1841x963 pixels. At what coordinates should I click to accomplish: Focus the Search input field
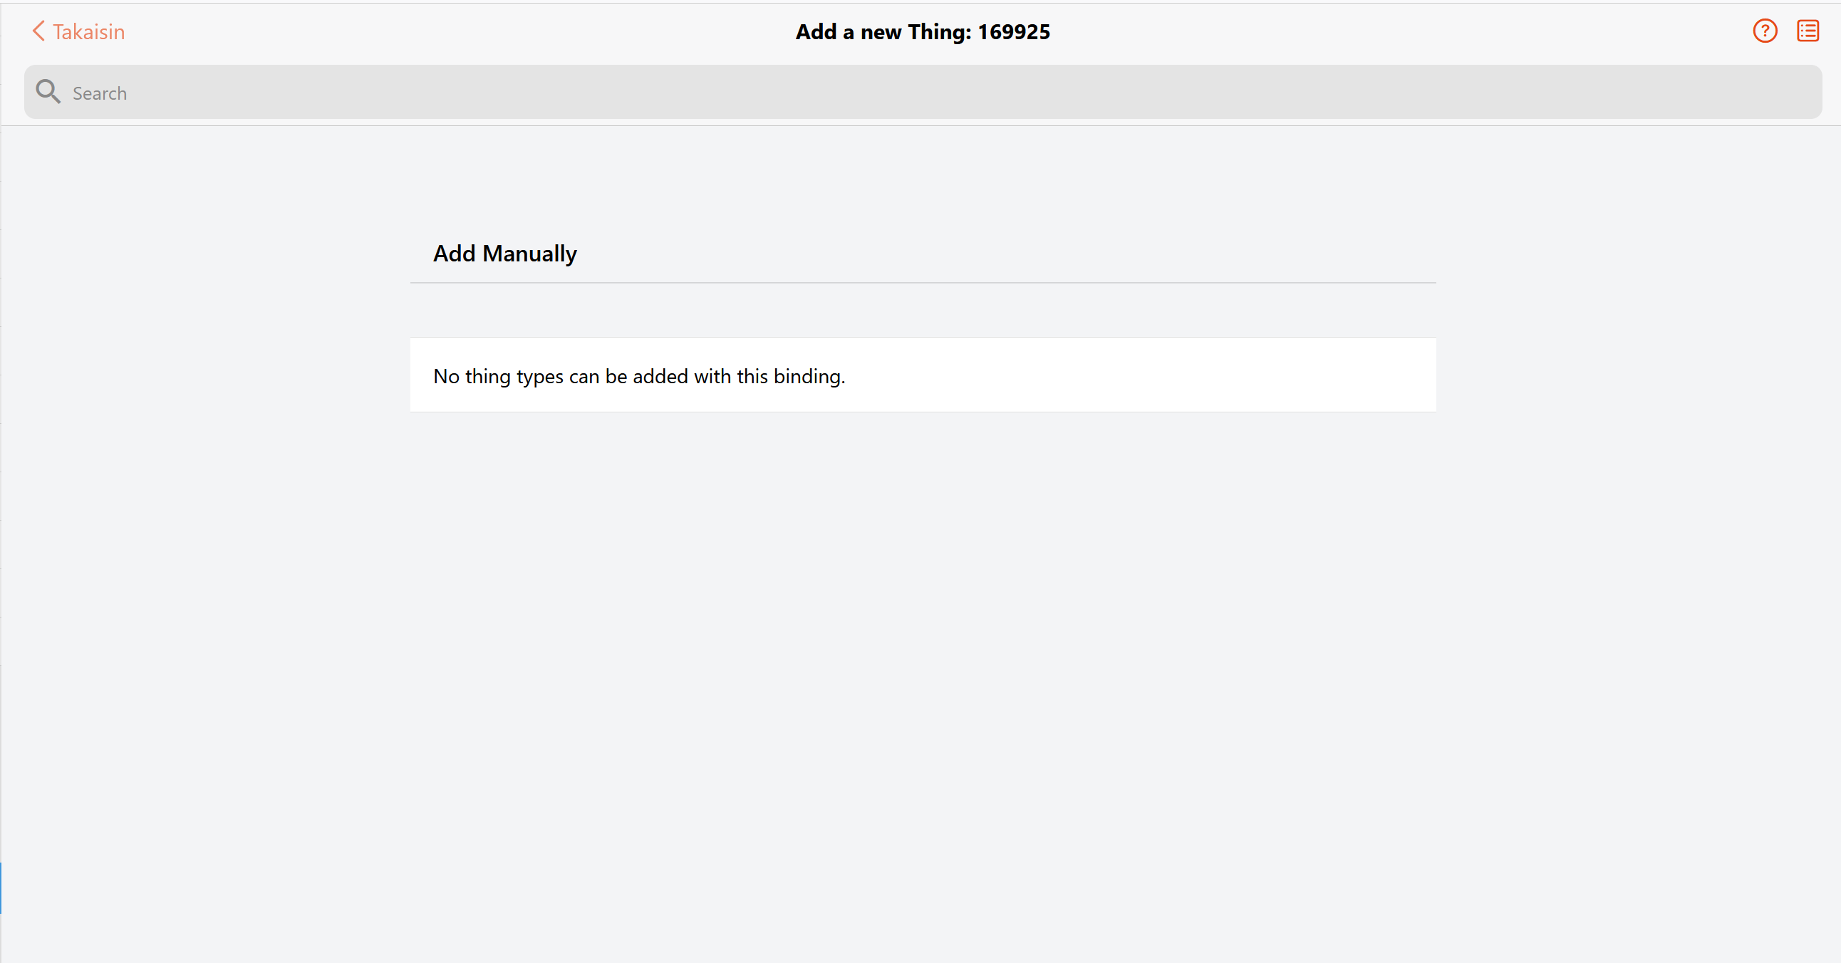pyautogui.click(x=923, y=92)
